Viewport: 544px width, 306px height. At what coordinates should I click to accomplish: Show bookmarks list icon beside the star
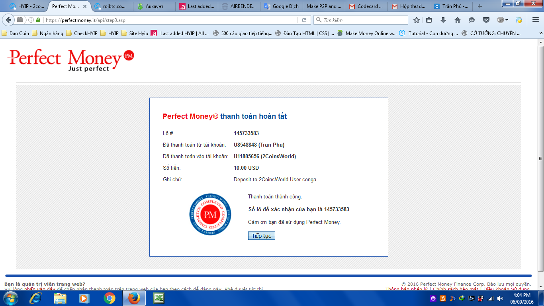tap(429, 20)
